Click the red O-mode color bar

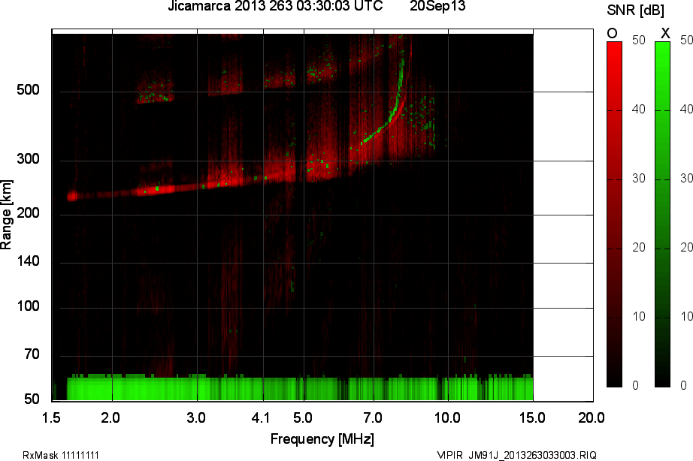coord(614,215)
